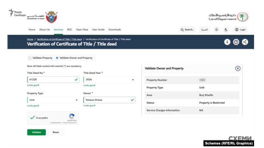Open the Services menu item
This screenshot has height=148, width=264.
tap(58, 30)
